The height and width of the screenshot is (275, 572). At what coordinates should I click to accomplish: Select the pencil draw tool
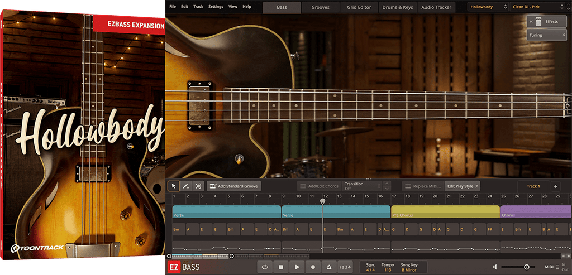(185, 186)
